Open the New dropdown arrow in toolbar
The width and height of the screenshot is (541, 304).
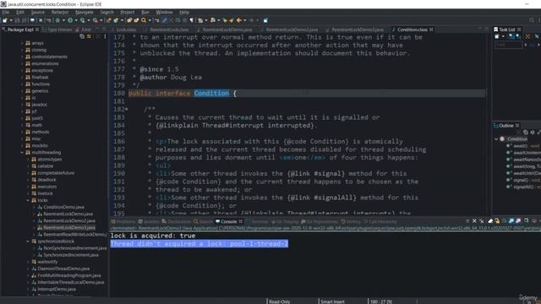pyautogui.click(x=11, y=20)
